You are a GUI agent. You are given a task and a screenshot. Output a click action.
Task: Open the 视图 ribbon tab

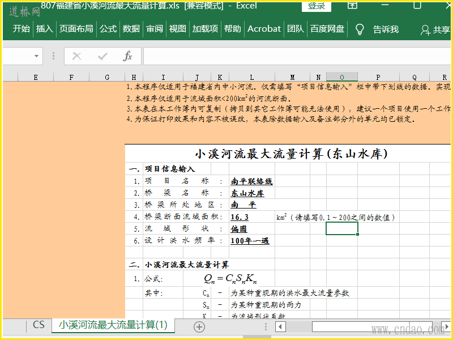177,29
